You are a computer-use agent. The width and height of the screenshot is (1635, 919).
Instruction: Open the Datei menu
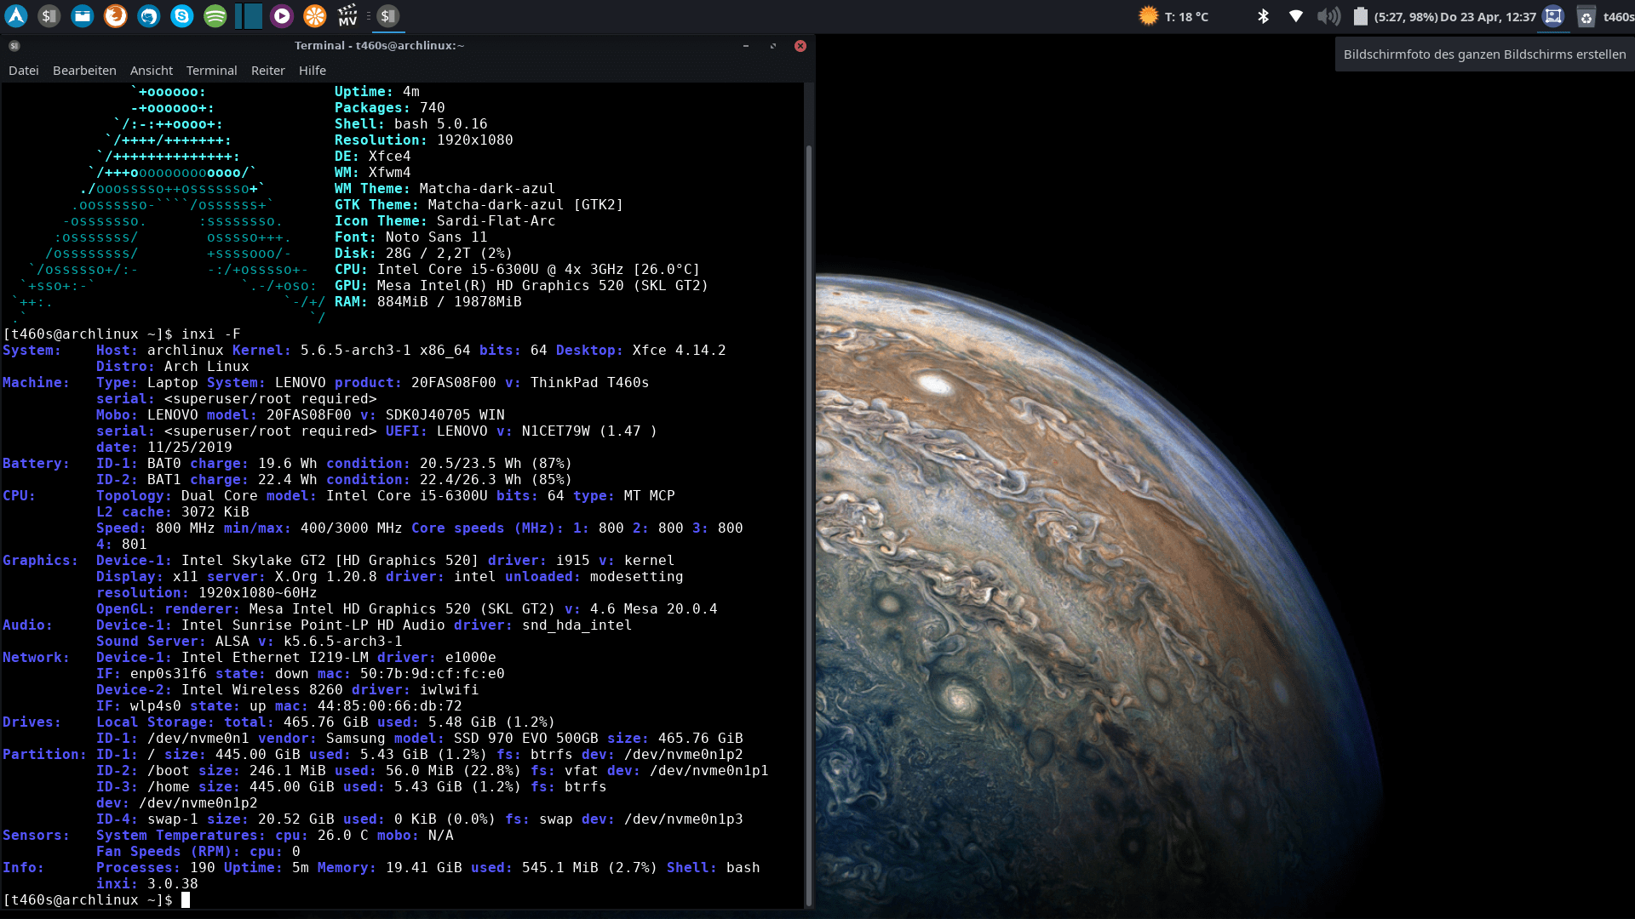24,71
